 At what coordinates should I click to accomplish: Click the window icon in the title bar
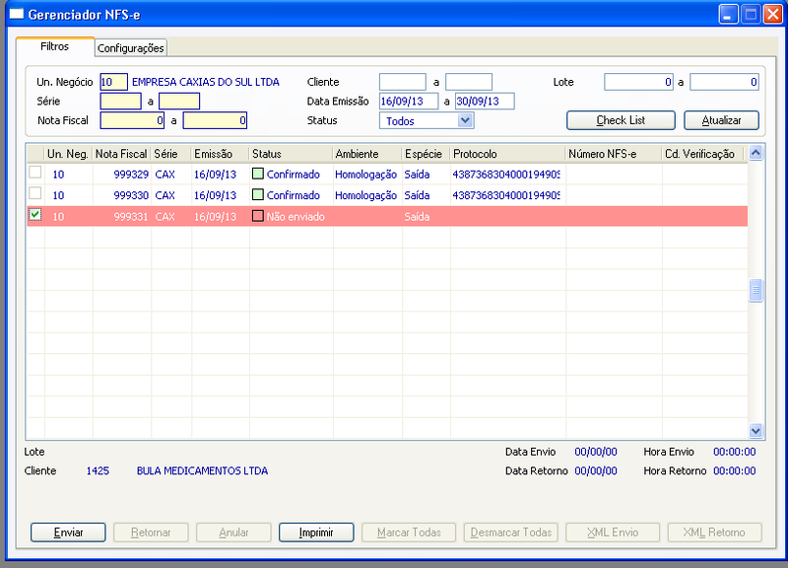coord(17,14)
